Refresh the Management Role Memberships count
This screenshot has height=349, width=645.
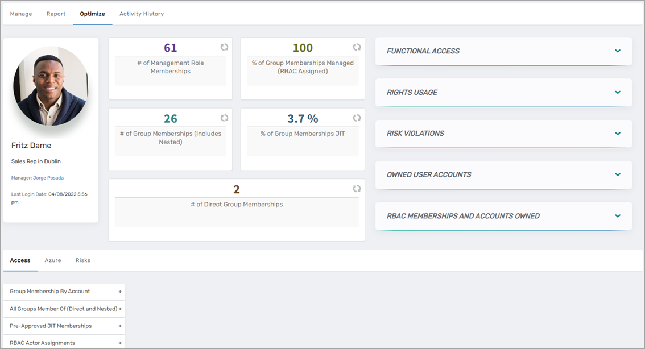coord(224,48)
